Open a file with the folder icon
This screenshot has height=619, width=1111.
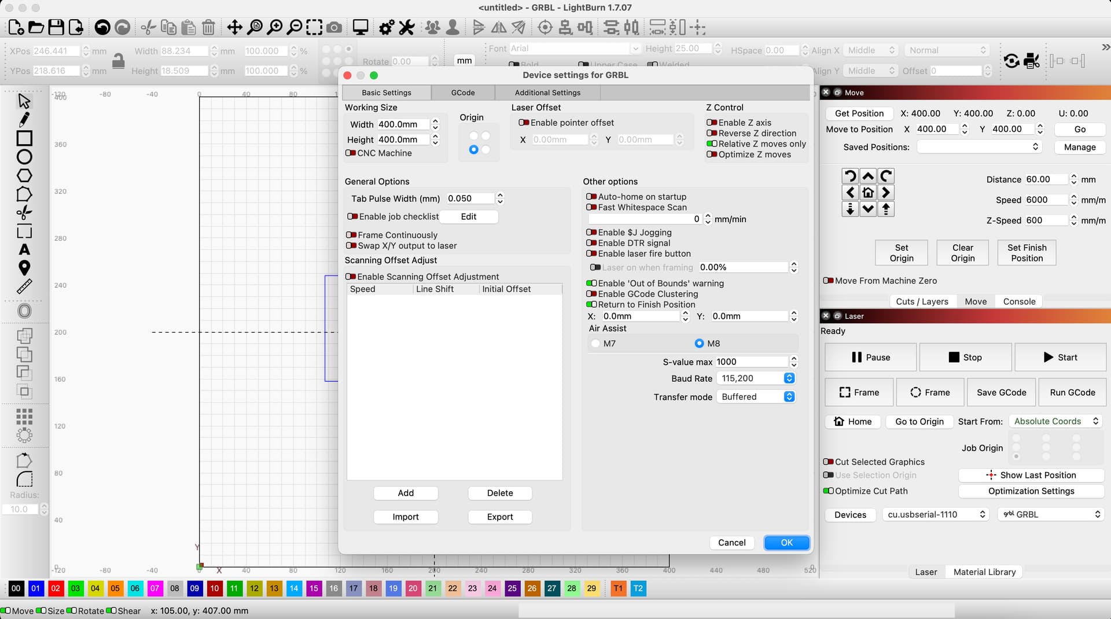36,27
